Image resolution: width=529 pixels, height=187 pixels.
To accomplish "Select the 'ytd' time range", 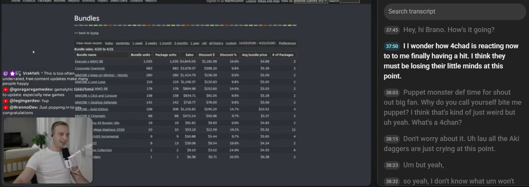I will coord(204,43).
